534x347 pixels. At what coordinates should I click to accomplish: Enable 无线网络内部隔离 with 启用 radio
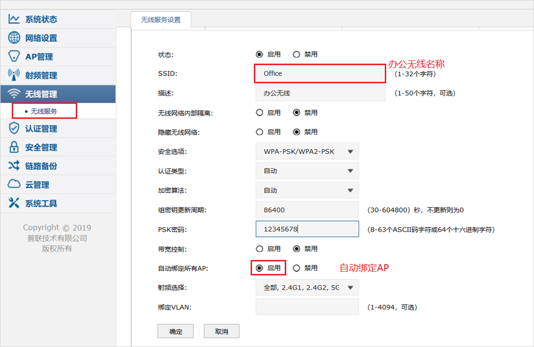(260, 113)
